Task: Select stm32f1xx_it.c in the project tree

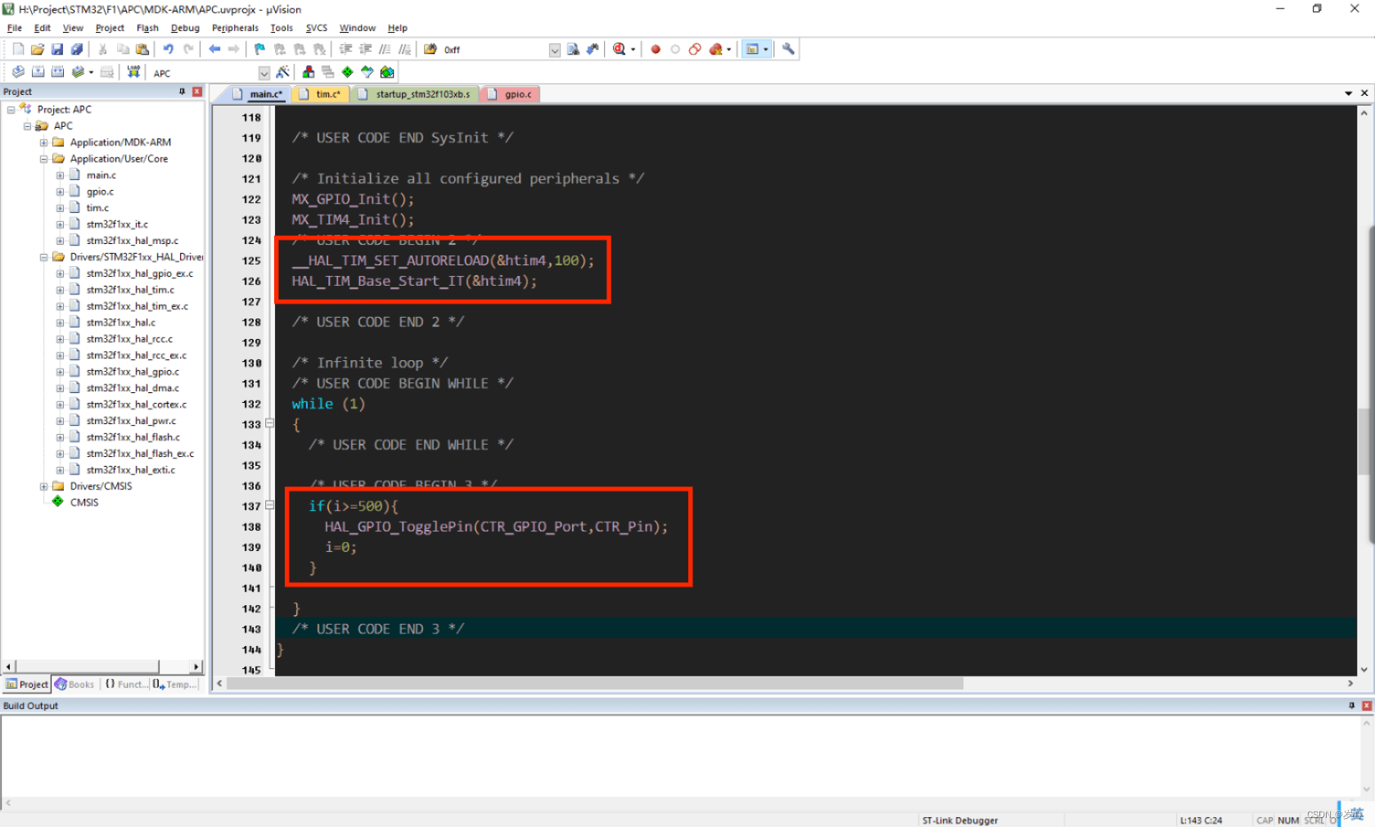Action: [x=117, y=224]
